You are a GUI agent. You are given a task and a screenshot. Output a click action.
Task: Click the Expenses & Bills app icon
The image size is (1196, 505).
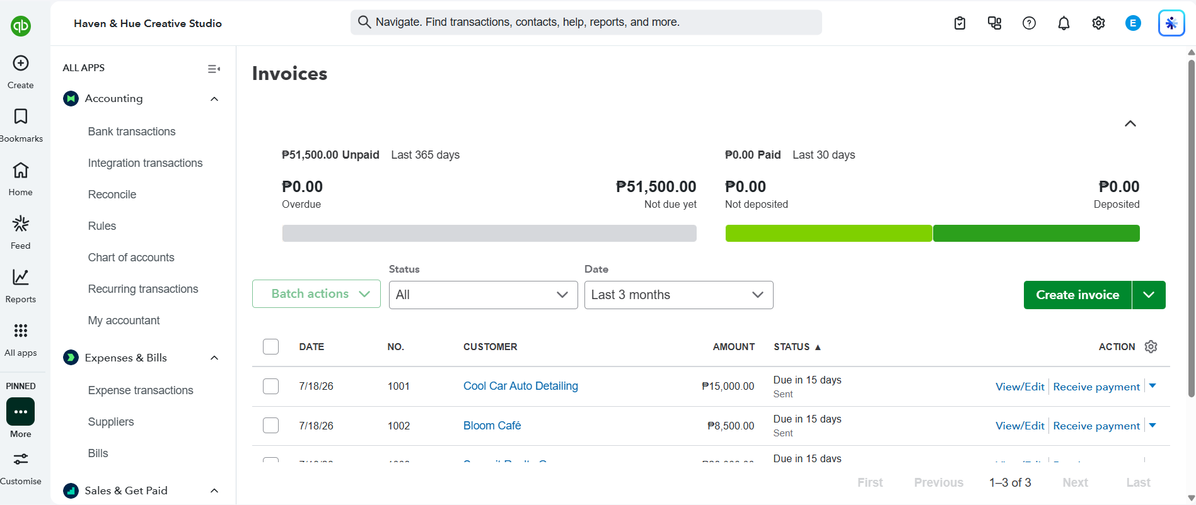(71, 358)
